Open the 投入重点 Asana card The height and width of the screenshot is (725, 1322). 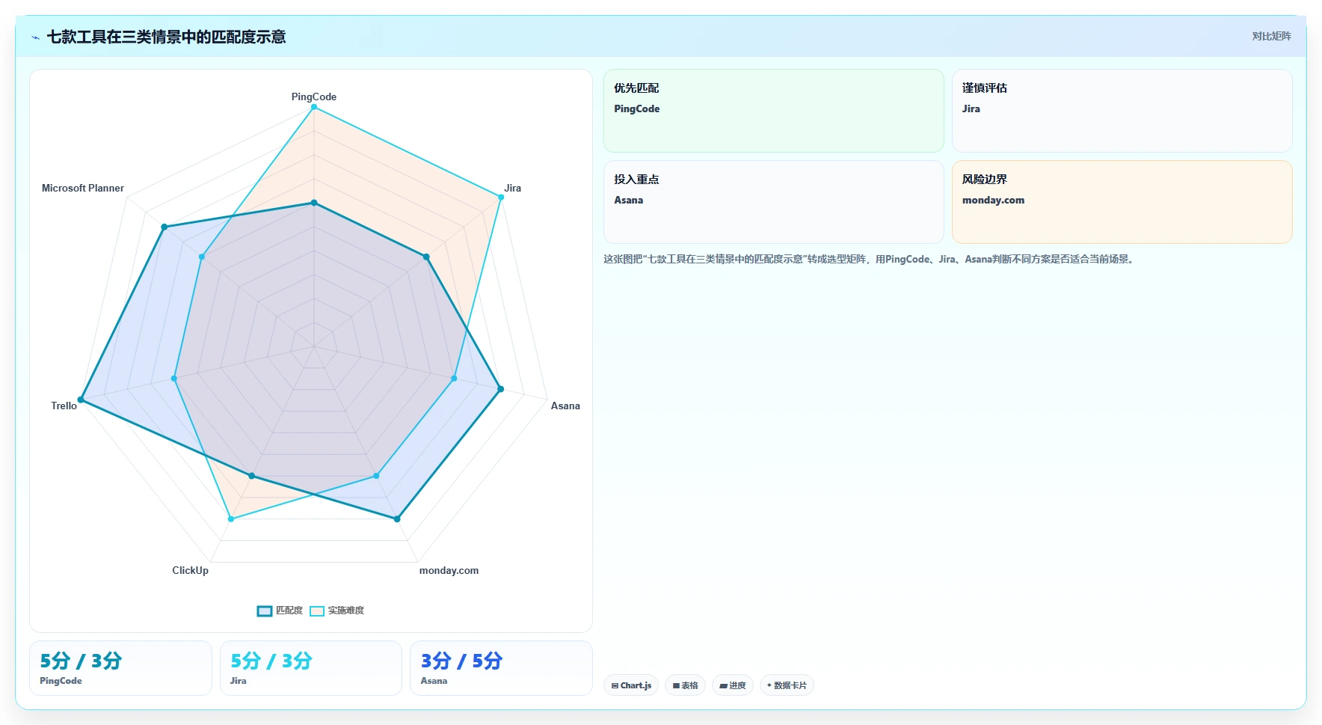coord(774,202)
